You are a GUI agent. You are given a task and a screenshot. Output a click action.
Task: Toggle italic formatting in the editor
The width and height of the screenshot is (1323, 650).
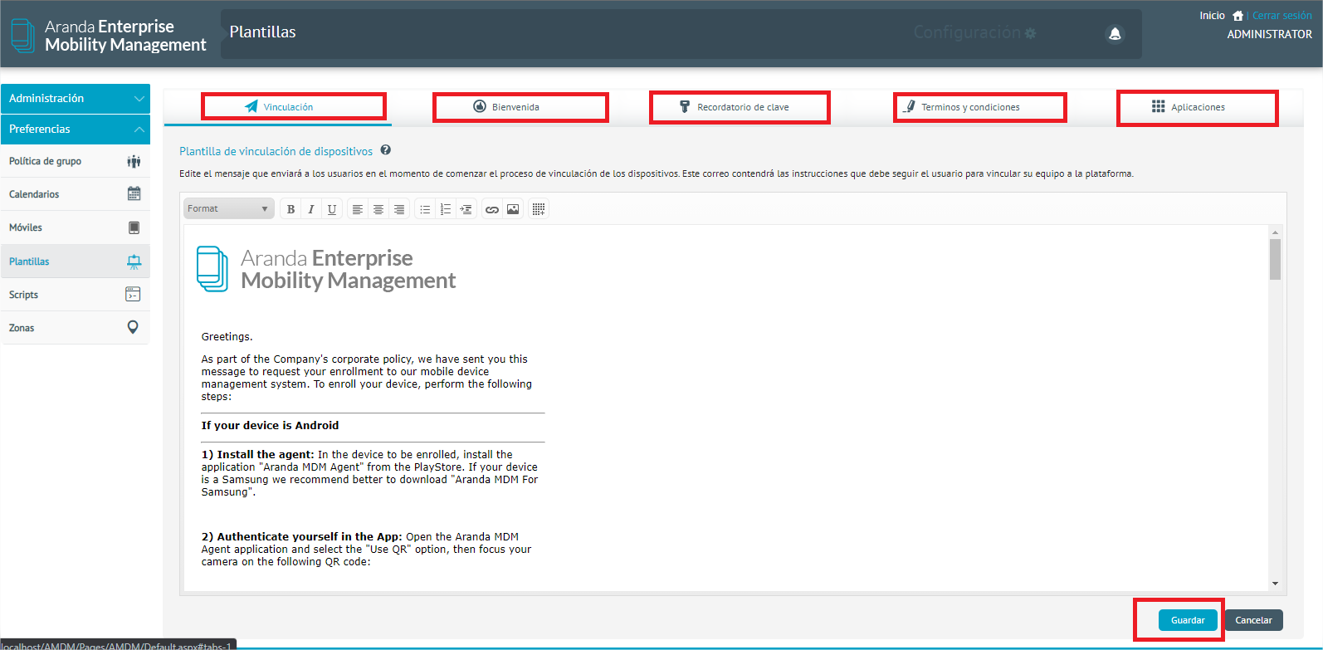311,209
